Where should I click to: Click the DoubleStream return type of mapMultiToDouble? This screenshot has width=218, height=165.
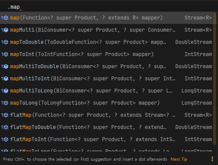point(194,66)
